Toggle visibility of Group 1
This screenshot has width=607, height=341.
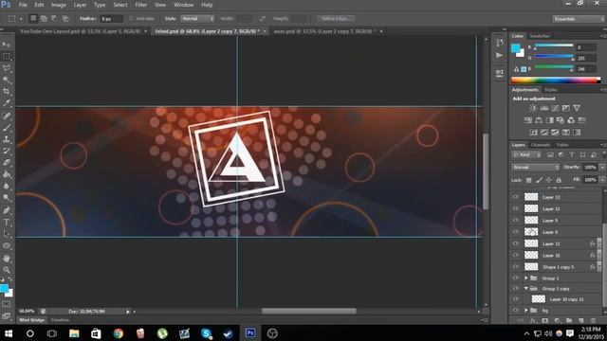[x=515, y=278]
